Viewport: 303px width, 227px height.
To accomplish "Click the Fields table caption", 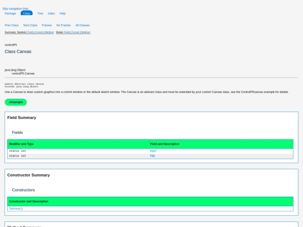I will pyautogui.click(x=17, y=132).
